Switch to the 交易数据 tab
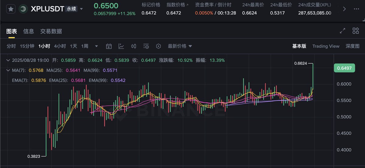 [x=51, y=31]
